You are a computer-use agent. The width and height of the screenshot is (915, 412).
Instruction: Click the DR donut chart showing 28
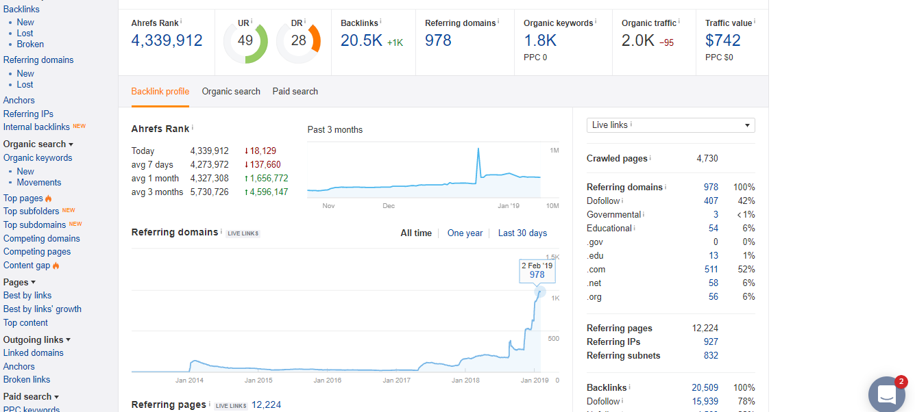tap(298, 41)
